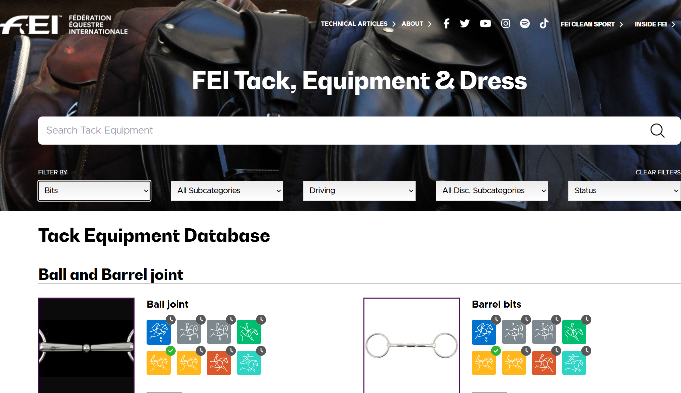Open the Bits category dropdown
This screenshot has height=393, width=681.
click(x=94, y=191)
